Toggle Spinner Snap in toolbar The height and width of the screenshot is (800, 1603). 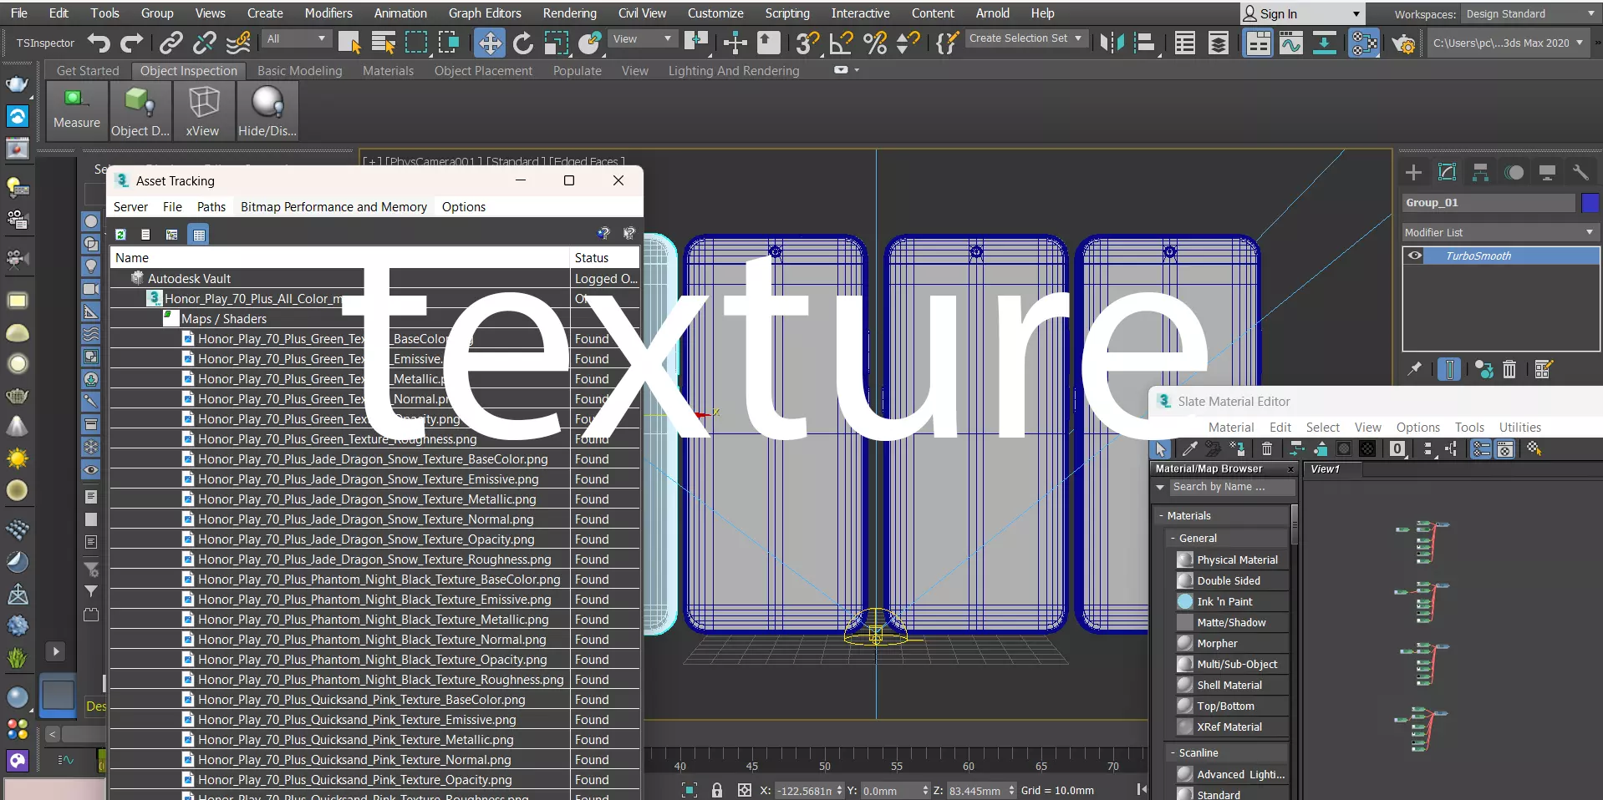tap(908, 43)
